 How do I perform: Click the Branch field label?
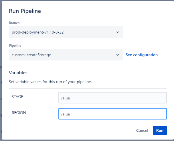click(x=14, y=23)
